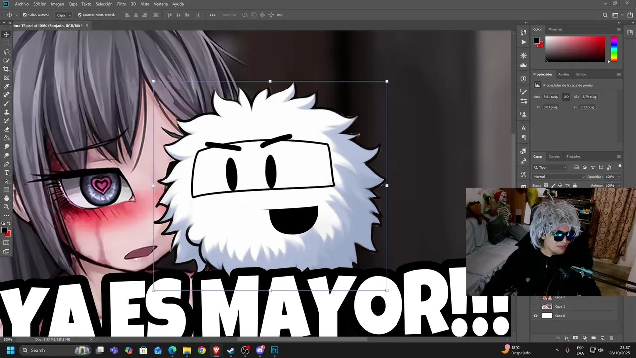Switch to the Canales tab
Viewport: 636px width, 358px height.
point(554,156)
